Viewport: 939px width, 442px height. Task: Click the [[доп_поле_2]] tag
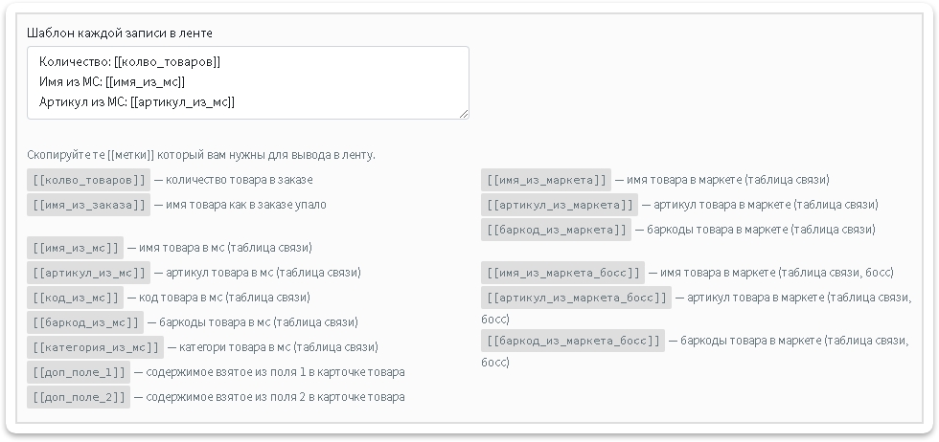pyautogui.click(x=79, y=396)
